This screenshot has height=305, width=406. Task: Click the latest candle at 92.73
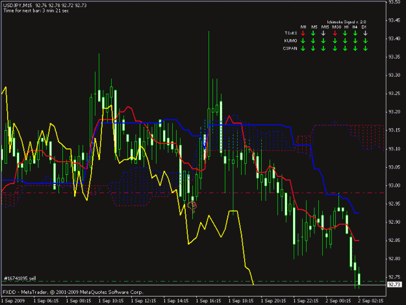359,279
